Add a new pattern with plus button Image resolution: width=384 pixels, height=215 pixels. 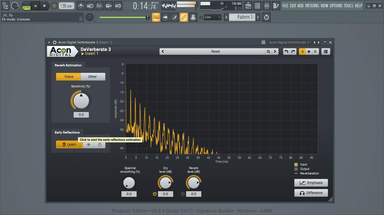[x=258, y=17]
